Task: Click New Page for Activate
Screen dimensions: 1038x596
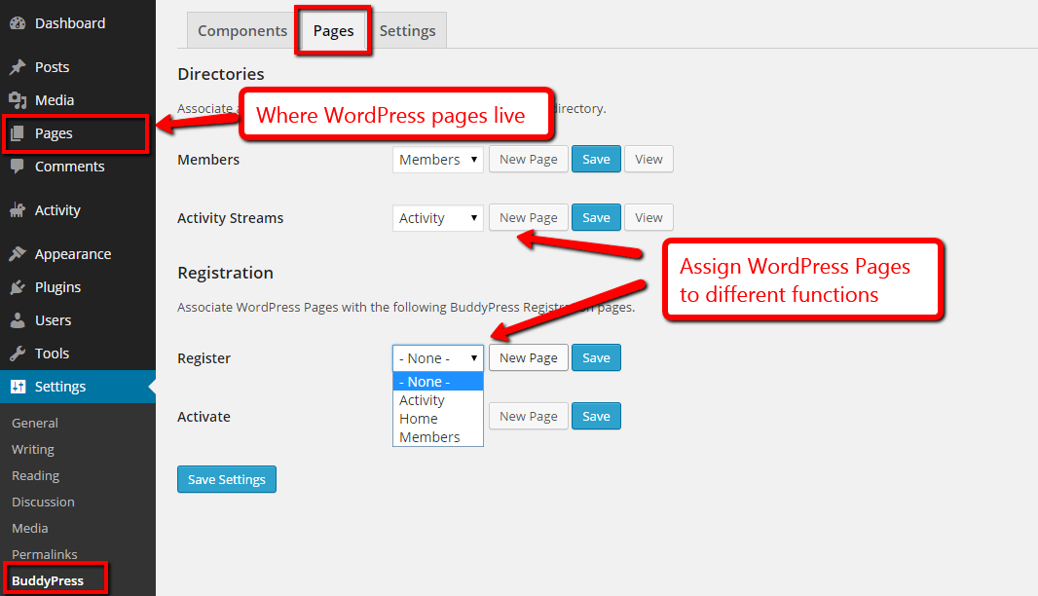Action: (x=529, y=416)
